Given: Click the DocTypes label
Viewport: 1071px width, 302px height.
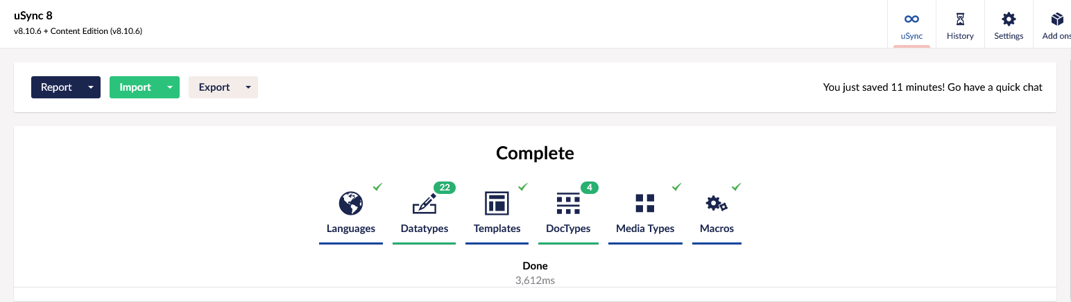Looking at the screenshot, I should 568,229.
